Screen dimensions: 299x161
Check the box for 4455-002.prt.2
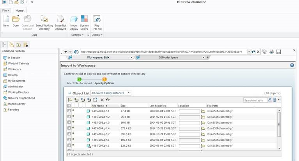click(x=69, y=116)
